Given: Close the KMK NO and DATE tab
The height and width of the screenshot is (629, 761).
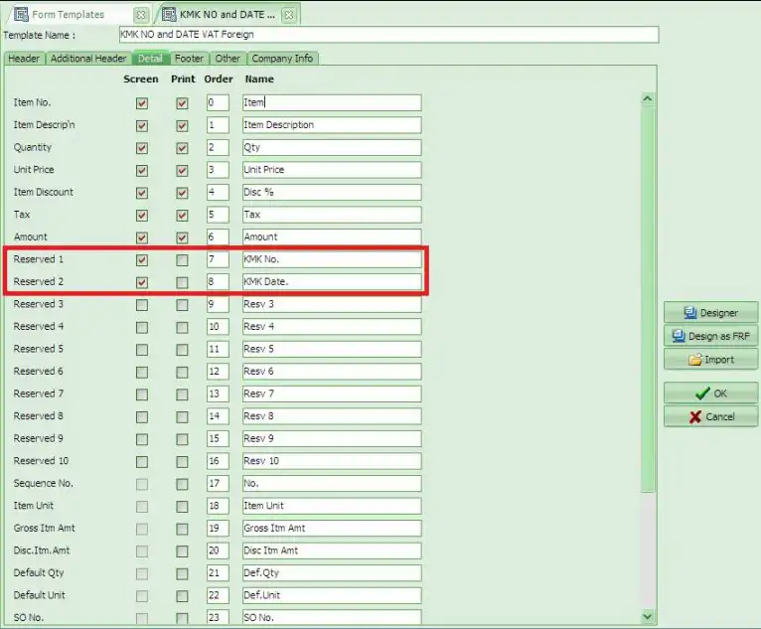Looking at the screenshot, I should (x=287, y=15).
